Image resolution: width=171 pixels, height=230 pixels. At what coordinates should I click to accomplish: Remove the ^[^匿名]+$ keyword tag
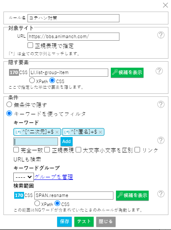point(101,132)
